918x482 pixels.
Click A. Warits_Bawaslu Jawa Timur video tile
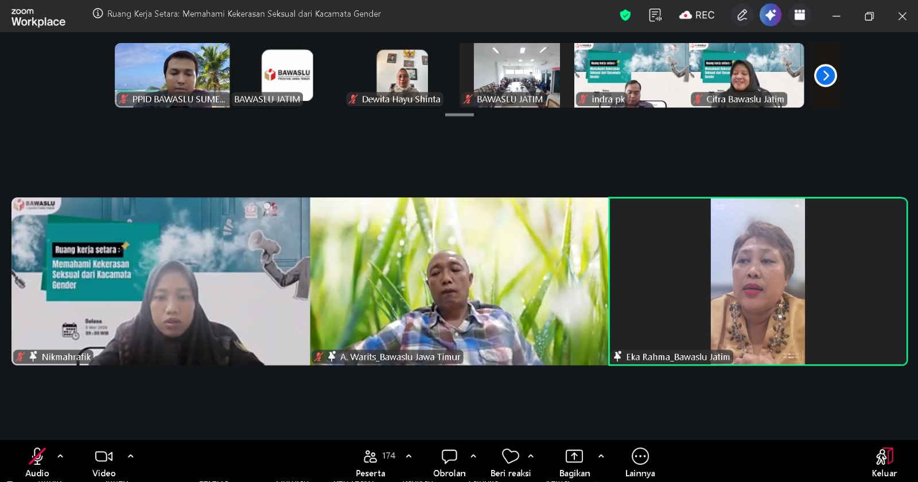click(x=459, y=281)
